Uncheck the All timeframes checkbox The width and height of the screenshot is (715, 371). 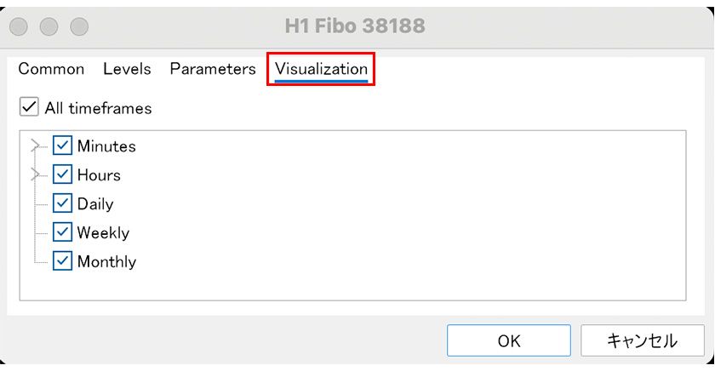(29, 108)
